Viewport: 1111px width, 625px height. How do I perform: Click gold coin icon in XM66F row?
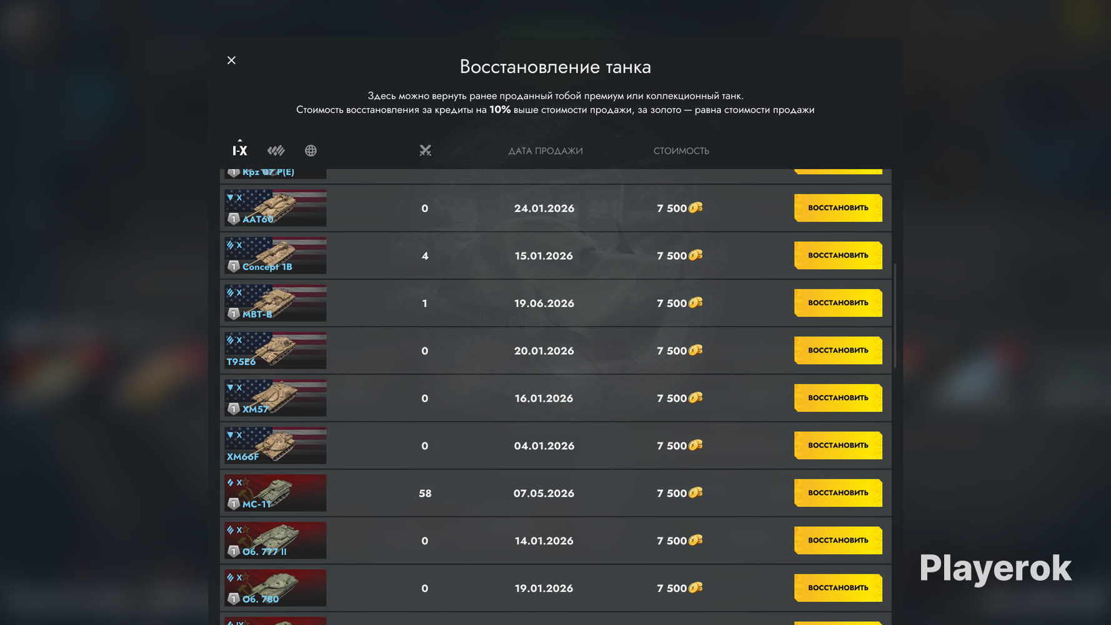[695, 445]
